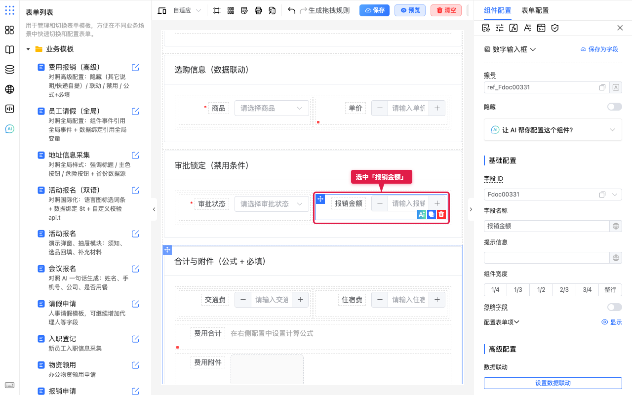
Task: Click the nine-square grid icon in toolbar
Action: tap(231, 10)
